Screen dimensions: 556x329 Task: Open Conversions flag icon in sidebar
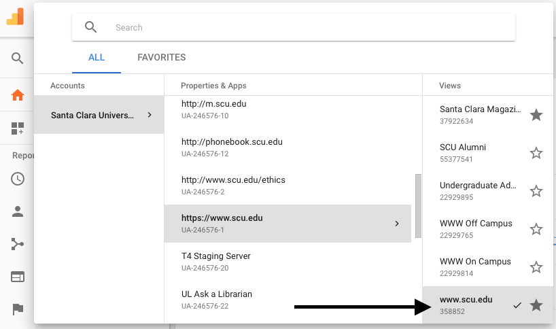17,309
